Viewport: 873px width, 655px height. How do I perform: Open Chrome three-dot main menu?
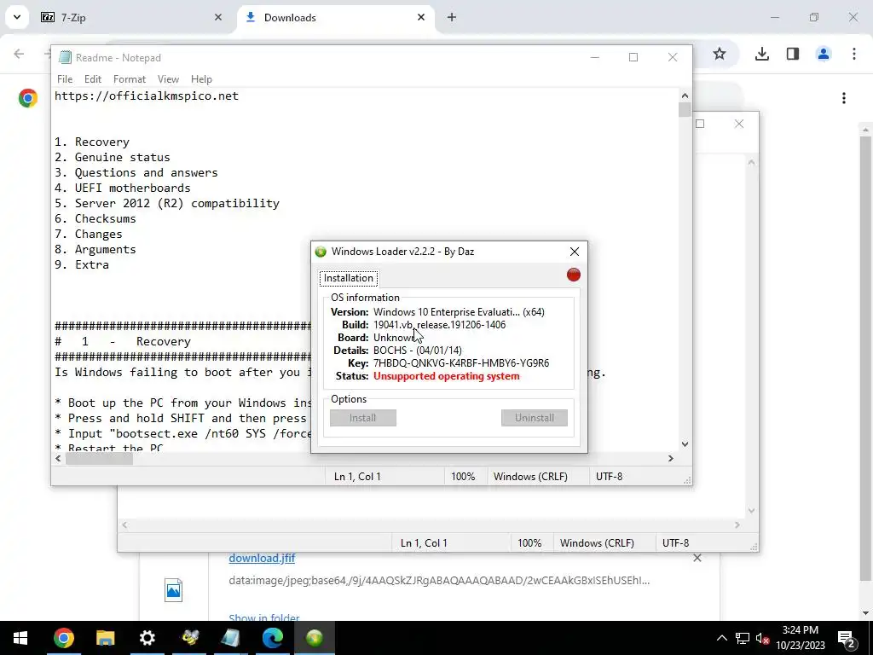pyautogui.click(x=854, y=54)
